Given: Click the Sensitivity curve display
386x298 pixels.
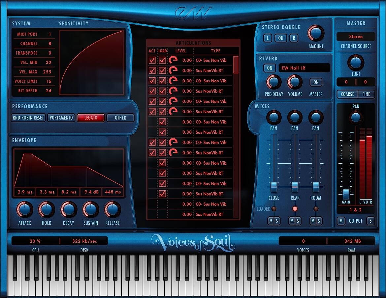Looking at the screenshot, I should (x=91, y=63).
